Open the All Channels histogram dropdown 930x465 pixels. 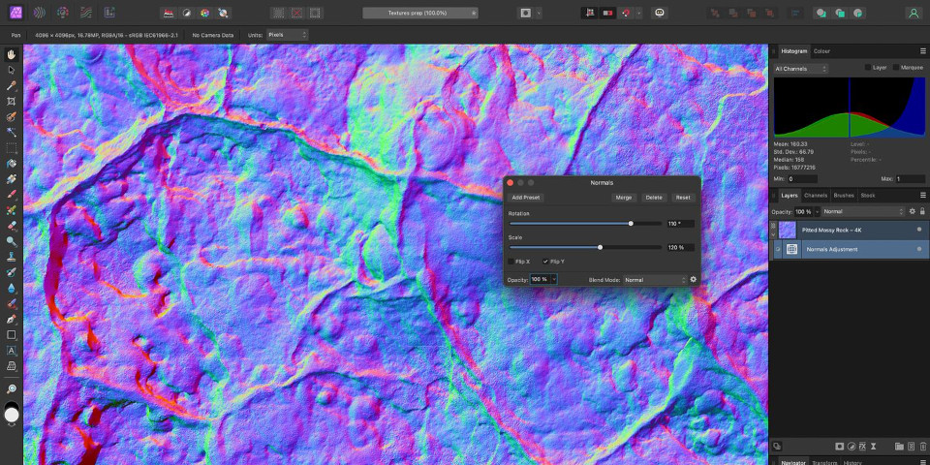pos(801,69)
